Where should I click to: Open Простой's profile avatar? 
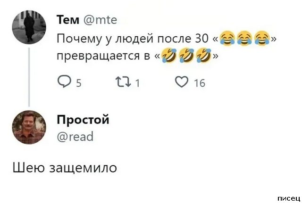tap(29, 127)
